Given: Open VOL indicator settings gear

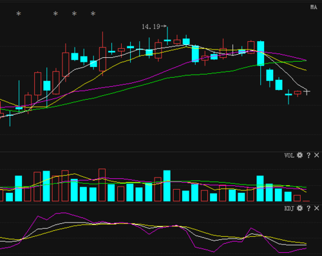Looking at the screenshot, I should coord(299,155).
